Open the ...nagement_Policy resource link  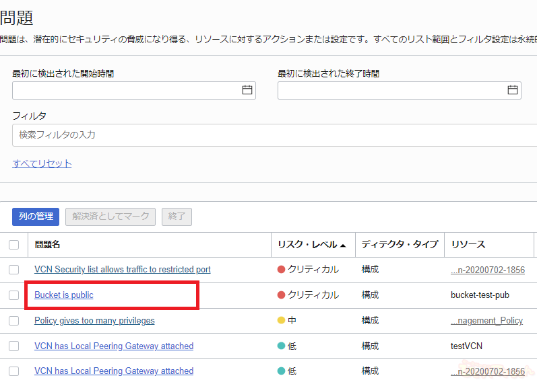[486, 321]
